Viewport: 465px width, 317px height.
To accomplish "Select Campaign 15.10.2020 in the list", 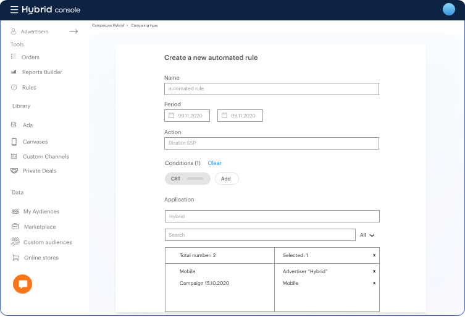I will tap(204, 284).
